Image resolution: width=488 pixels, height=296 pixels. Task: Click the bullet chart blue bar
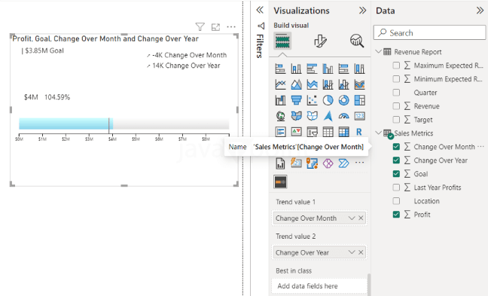[x=66, y=124]
